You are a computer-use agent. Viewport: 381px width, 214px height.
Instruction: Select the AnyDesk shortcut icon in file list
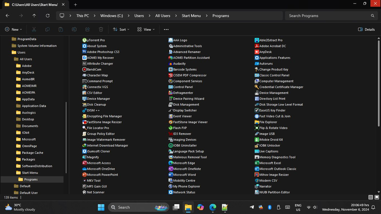(257, 52)
